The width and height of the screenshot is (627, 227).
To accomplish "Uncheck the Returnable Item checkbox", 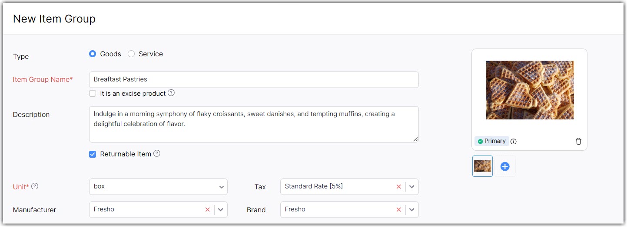I will tap(93, 154).
